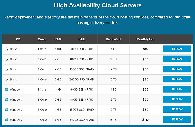This screenshot has width=195, height=127.
Task: Click 1 TB bandwidth in the $35 row
Action: 113,89
